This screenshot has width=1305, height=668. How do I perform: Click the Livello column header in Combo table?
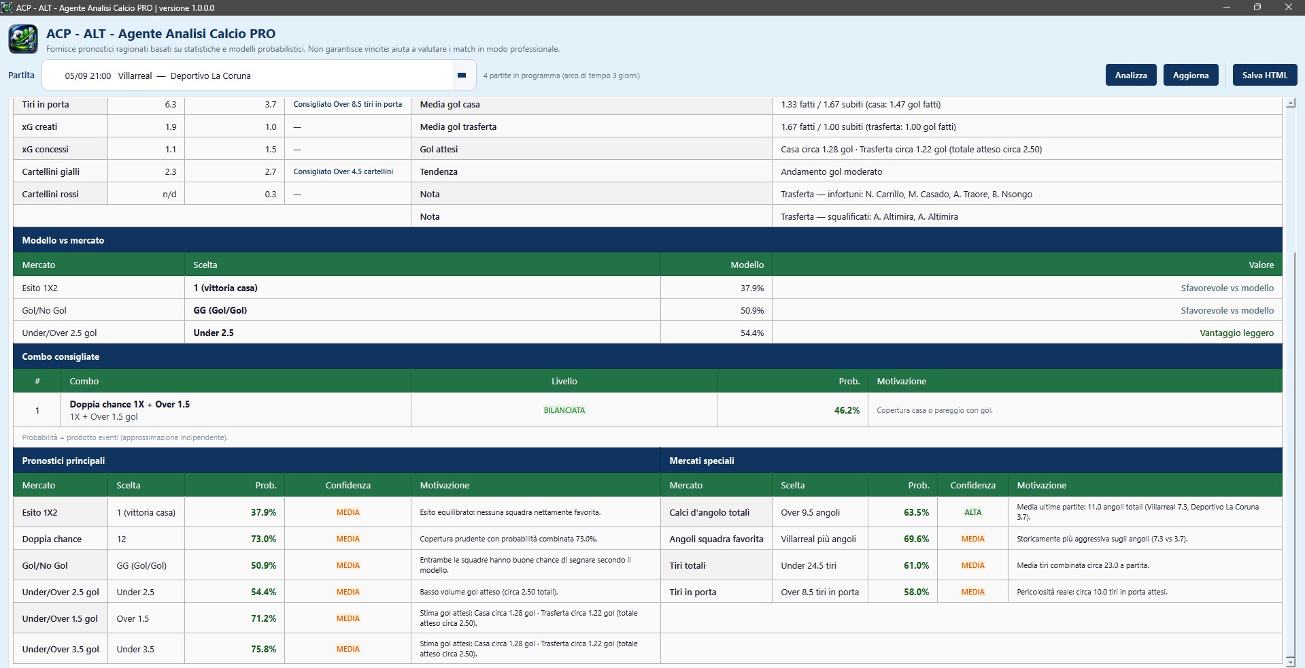(564, 381)
